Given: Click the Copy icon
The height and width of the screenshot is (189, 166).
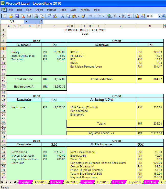Looking at the screenshot, I should point(68,16).
